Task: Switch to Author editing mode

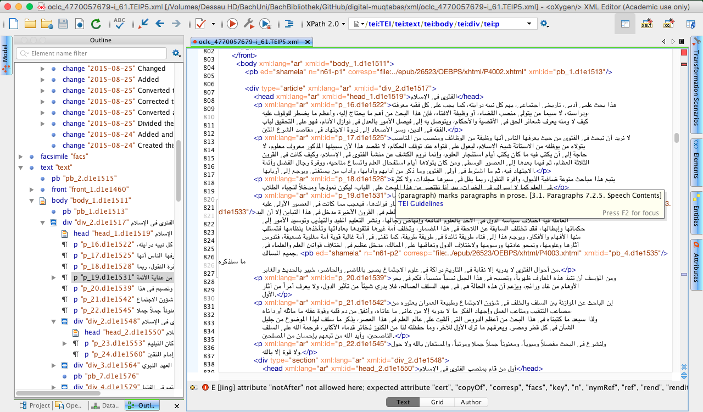Action: pyautogui.click(x=471, y=402)
